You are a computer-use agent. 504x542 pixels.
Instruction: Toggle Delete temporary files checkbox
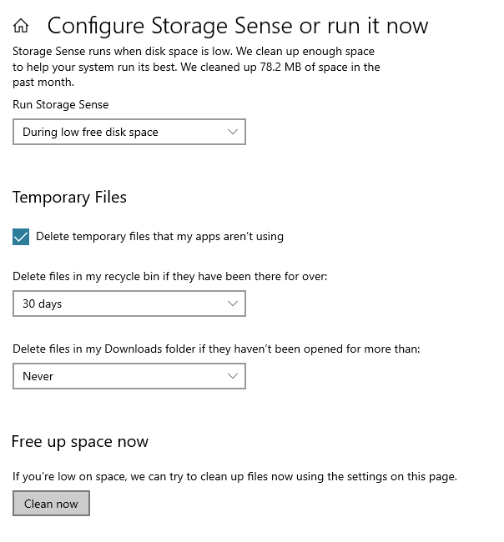pyautogui.click(x=21, y=237)
